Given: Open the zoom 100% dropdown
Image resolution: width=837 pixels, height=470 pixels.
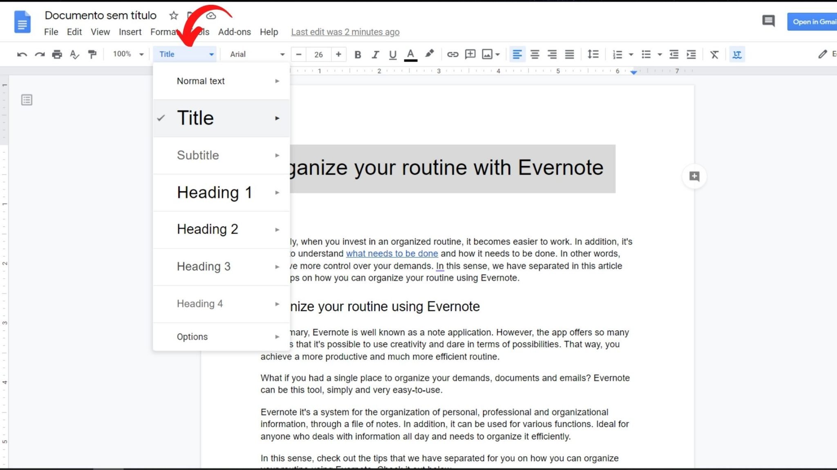Looking at the screenshot, I should click(x=128, y=54).
